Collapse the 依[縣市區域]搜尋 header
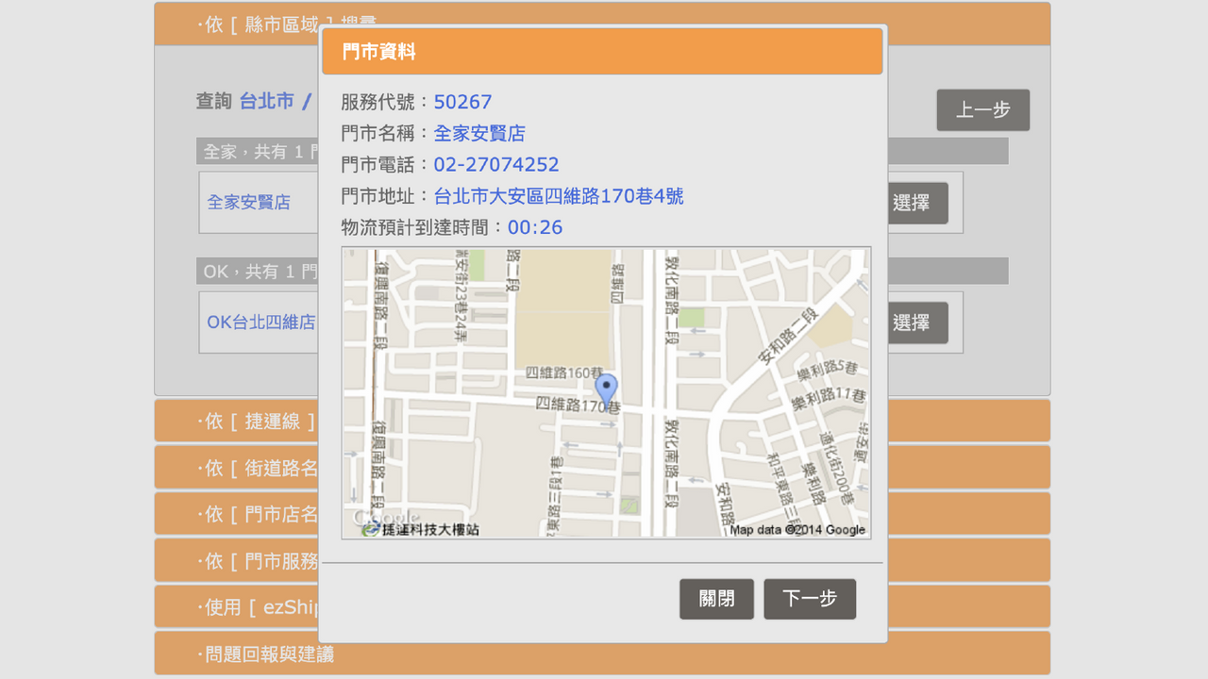This screenshot has height=679, width=1208. (236, 24)
